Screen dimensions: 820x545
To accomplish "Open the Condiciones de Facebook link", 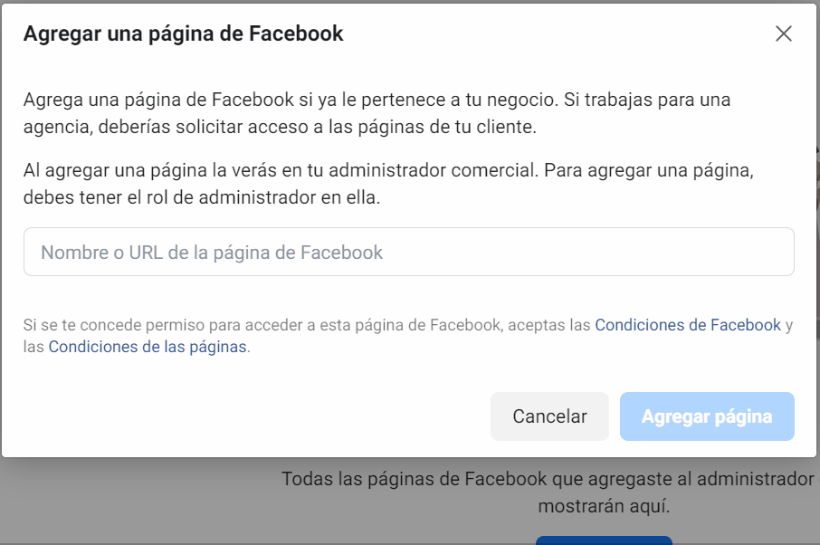I will [x=688, y=325].
